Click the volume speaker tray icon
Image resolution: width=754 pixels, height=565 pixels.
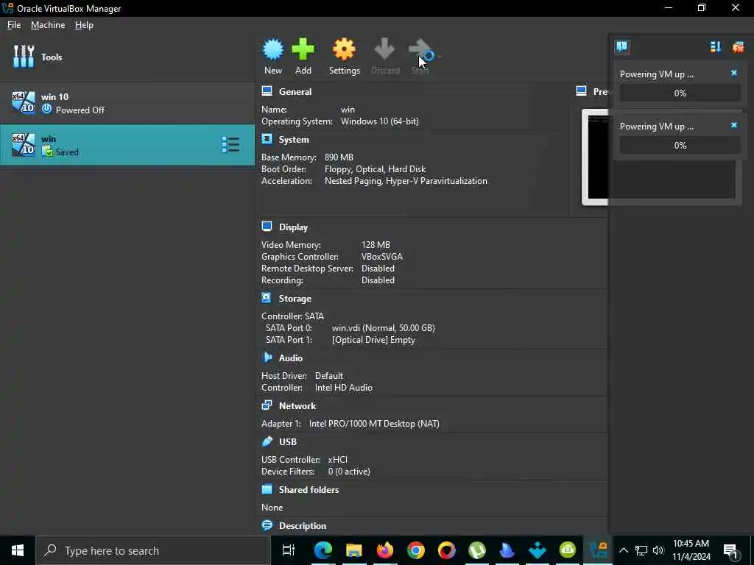pyautogui.click(x=658, y=550)
